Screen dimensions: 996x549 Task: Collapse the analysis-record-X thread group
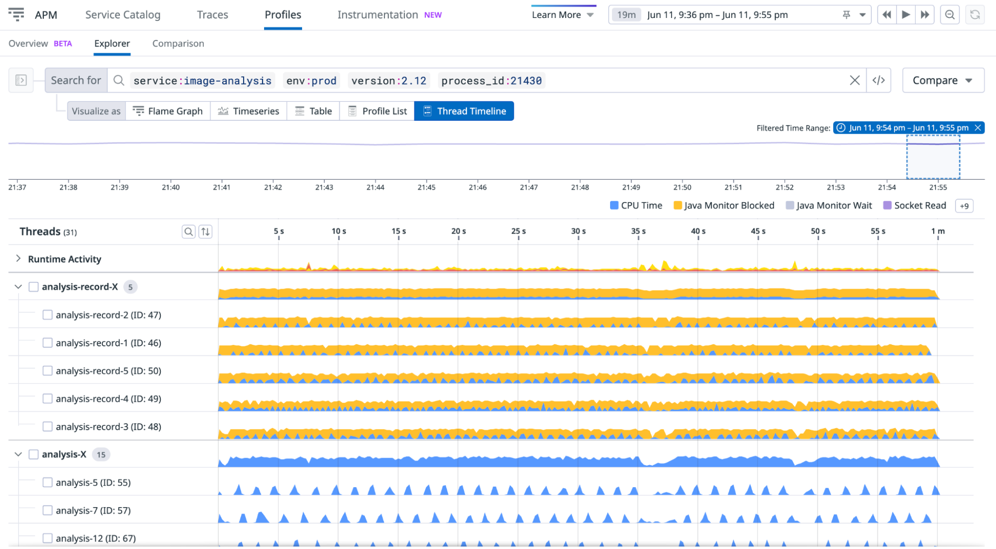point(18,286)
